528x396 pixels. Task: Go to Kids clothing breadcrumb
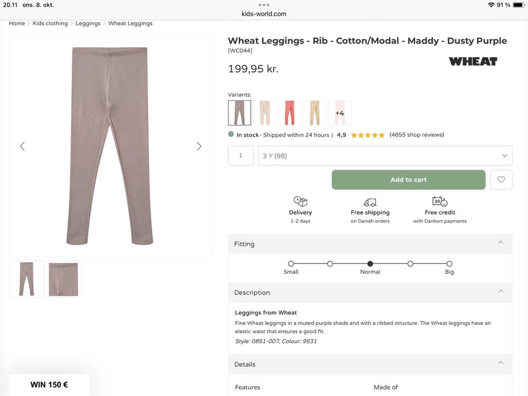50,24
